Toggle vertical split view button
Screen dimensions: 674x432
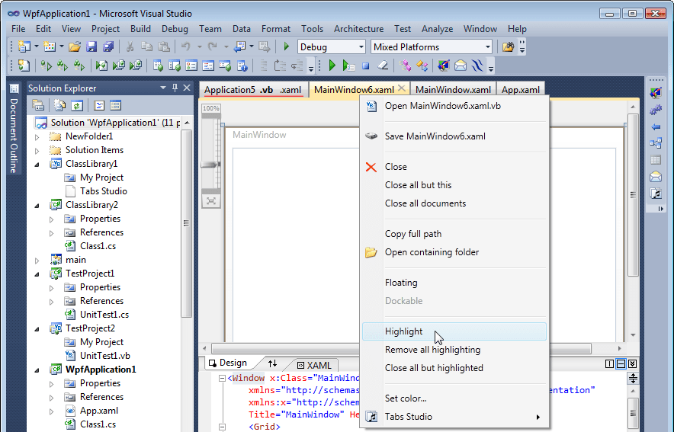coord(609,363)
